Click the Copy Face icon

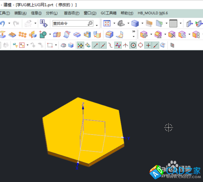click(x=182, y=34)
